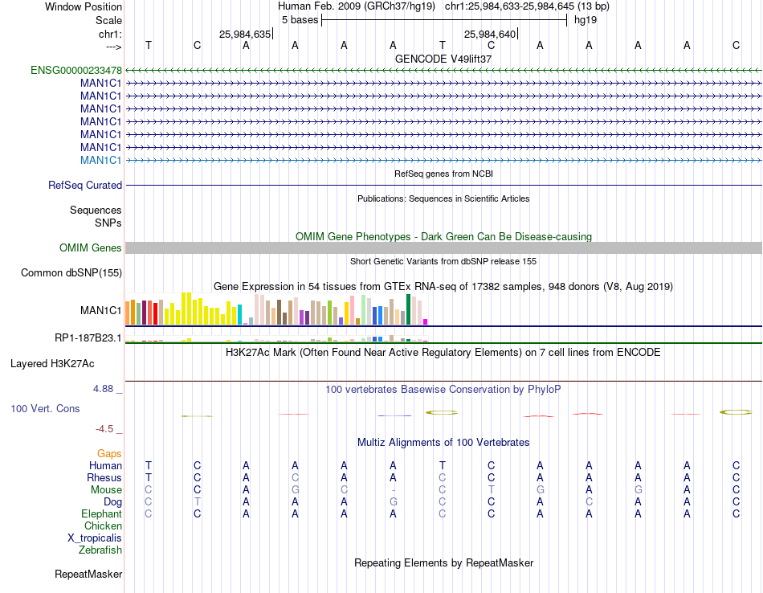Click the Human species label in Multiz
Viewport: 763px width, 593px height.
click(105, 465)
